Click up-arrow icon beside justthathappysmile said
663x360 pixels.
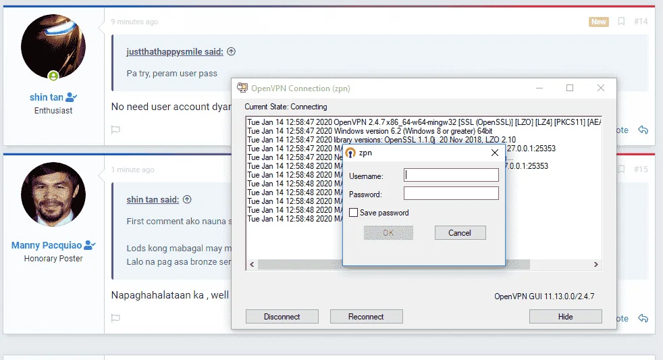point(232,51)
